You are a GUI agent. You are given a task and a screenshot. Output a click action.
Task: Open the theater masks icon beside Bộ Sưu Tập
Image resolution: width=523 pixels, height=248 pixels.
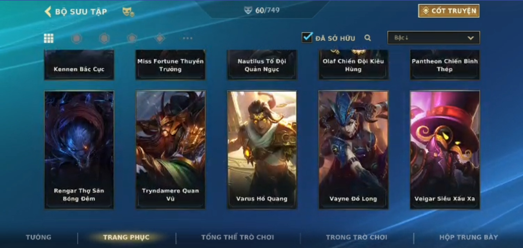coord(128,12)
